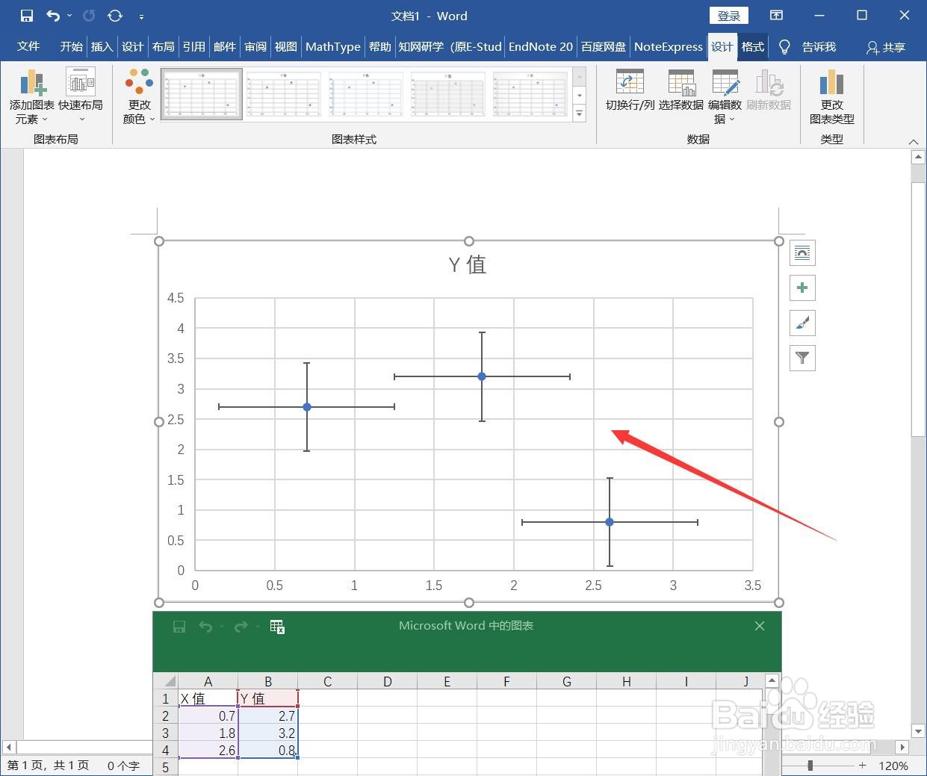
Task: Select the third chart style thumbnail
Action: point(366,94)
